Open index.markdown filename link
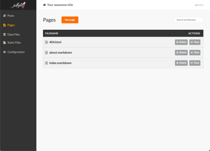 [x=60, y=63]
